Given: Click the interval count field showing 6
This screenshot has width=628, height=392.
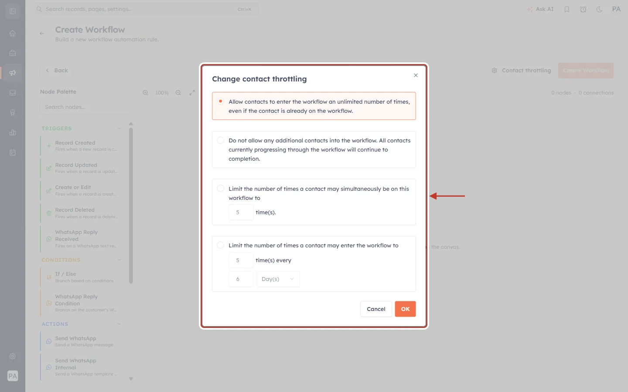Looking at the screenshot, I should point(241,279).
